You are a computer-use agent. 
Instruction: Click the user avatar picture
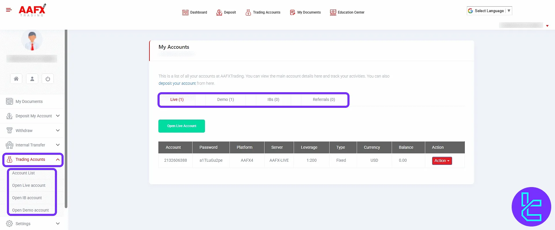(32, 40)
